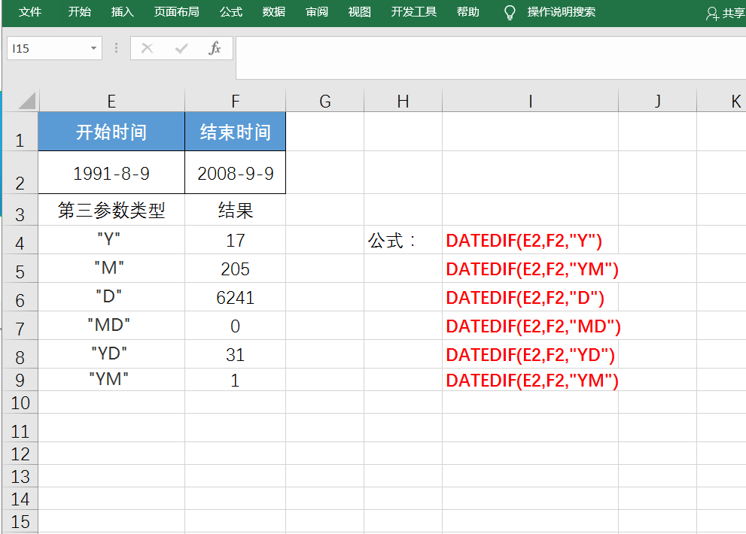Select the 结束时间 header cell
The width and height of the screenshot is (746, 534).
point(235,132)
